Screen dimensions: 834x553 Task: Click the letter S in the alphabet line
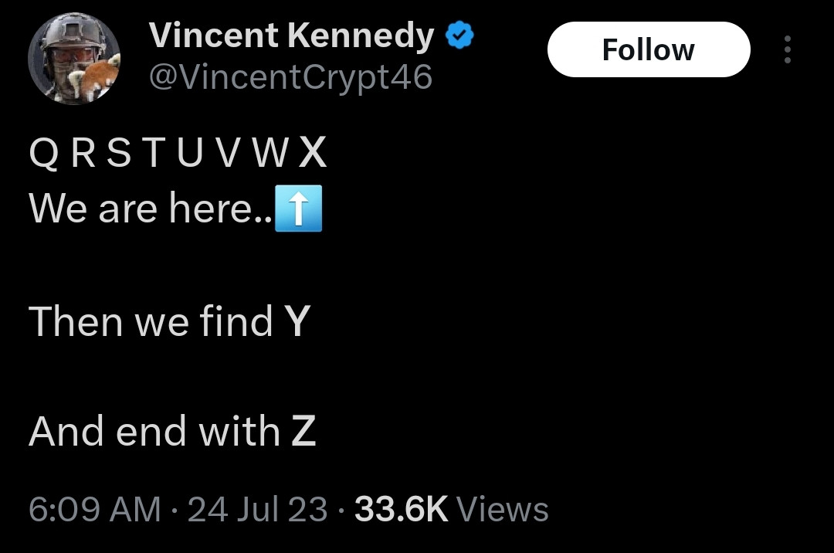118,154
